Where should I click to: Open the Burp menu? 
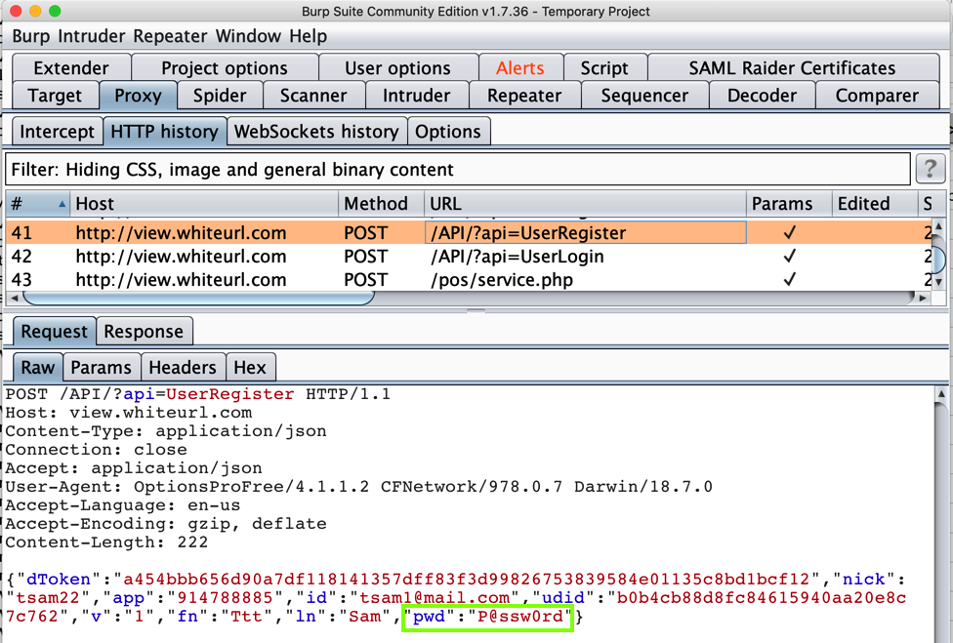tap(31, 36)
